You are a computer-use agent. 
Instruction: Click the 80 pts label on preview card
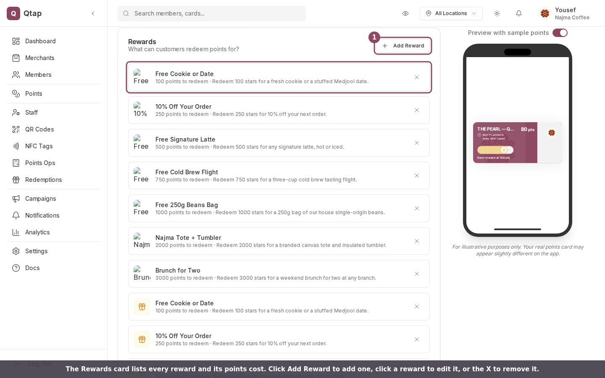(528, 129)
